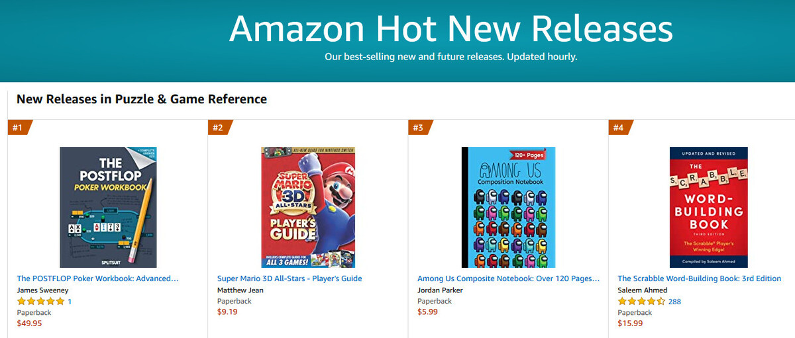This screenshot has height=338, width=795.
Task: Open Scrabble Word-Building Book cover image
Action: pos(708,207)
